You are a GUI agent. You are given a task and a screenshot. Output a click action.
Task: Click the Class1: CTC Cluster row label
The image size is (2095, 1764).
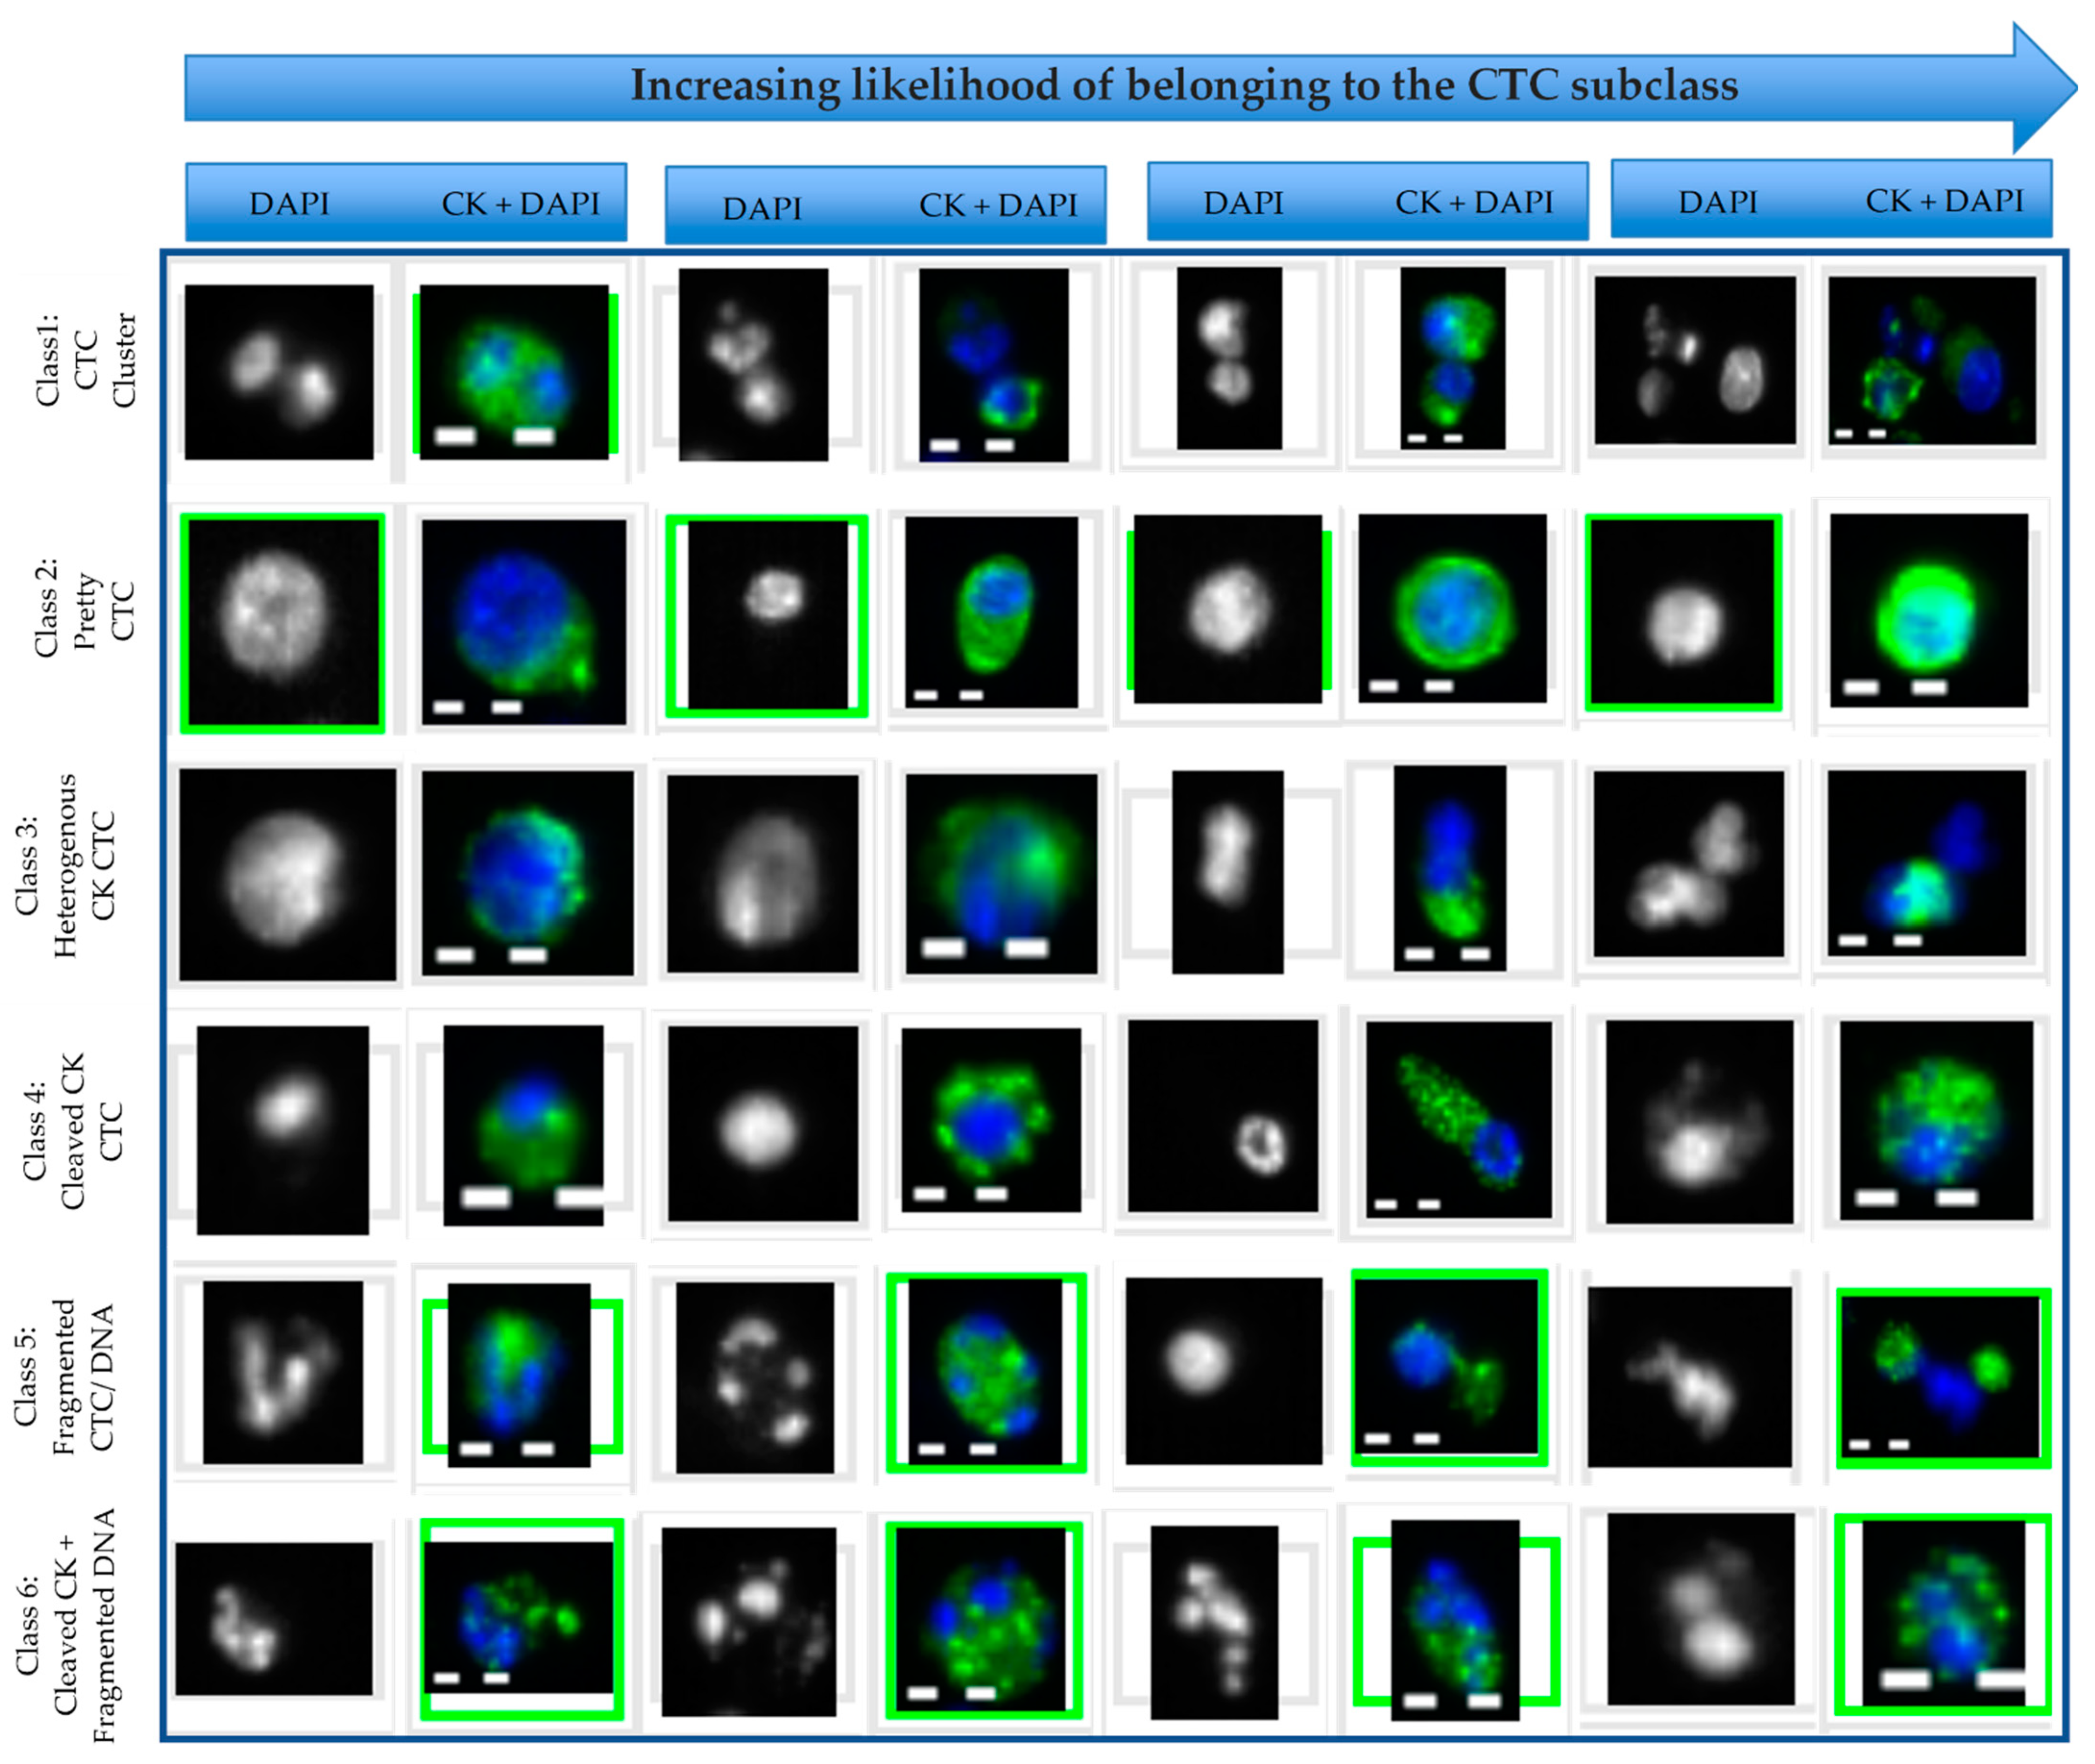click(x=85, y=360)
